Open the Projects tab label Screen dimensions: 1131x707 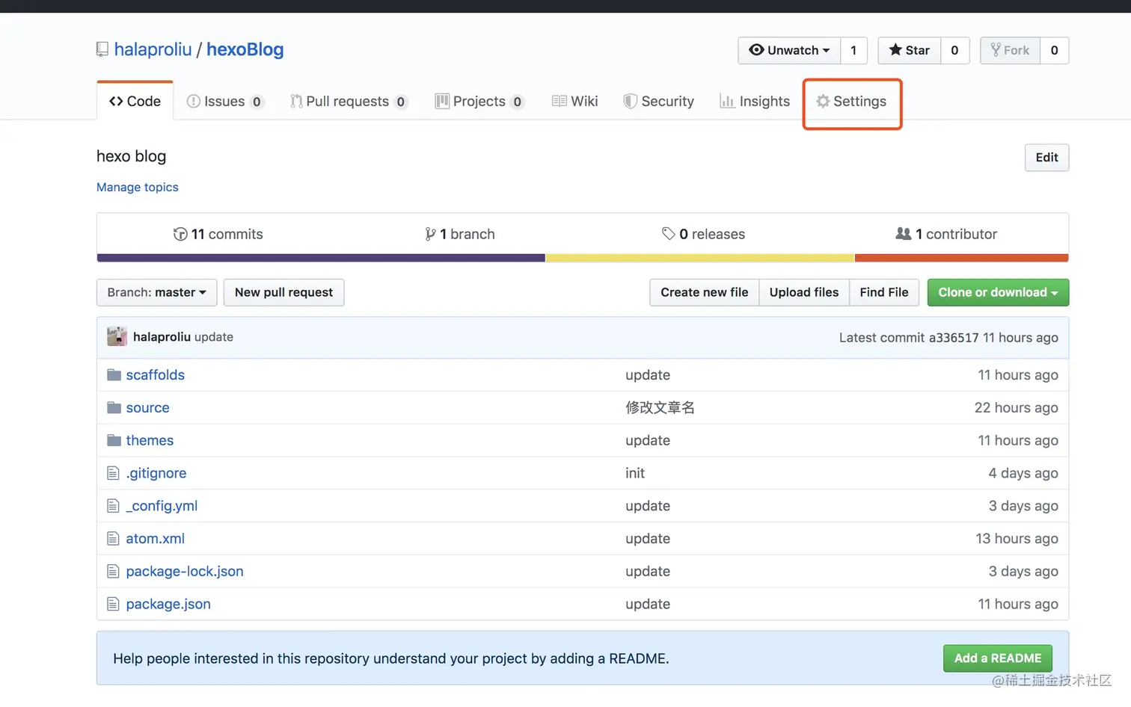click(x=479, y=101)
